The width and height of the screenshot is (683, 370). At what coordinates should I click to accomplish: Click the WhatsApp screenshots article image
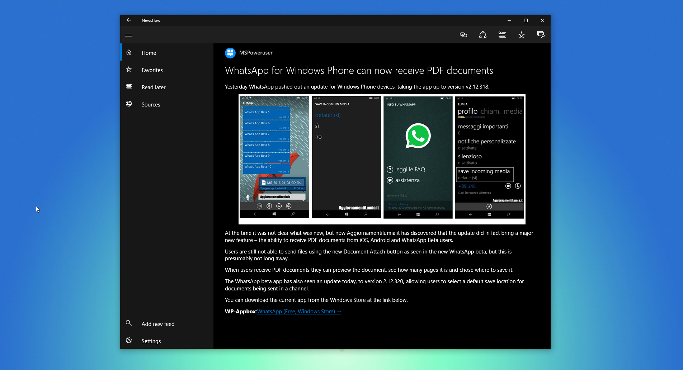pos(382,159)
